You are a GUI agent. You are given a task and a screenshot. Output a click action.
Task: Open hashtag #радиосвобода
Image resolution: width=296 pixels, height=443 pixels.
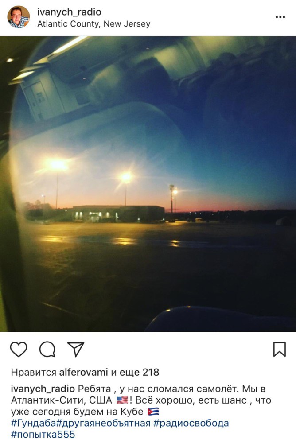191,423
